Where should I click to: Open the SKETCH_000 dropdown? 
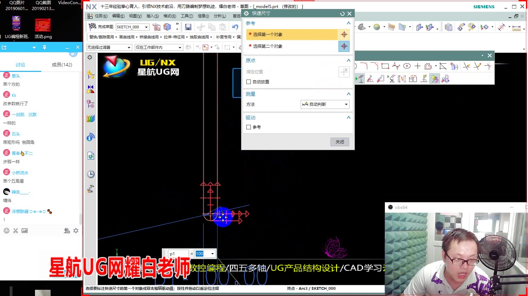pyautogui.click(x=146, y=27)
